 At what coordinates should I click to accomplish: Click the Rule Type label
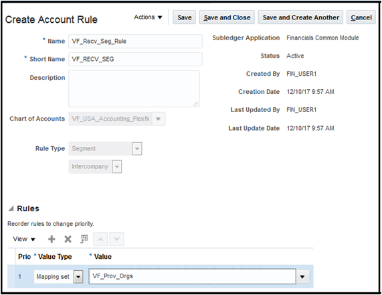(50, 149)
